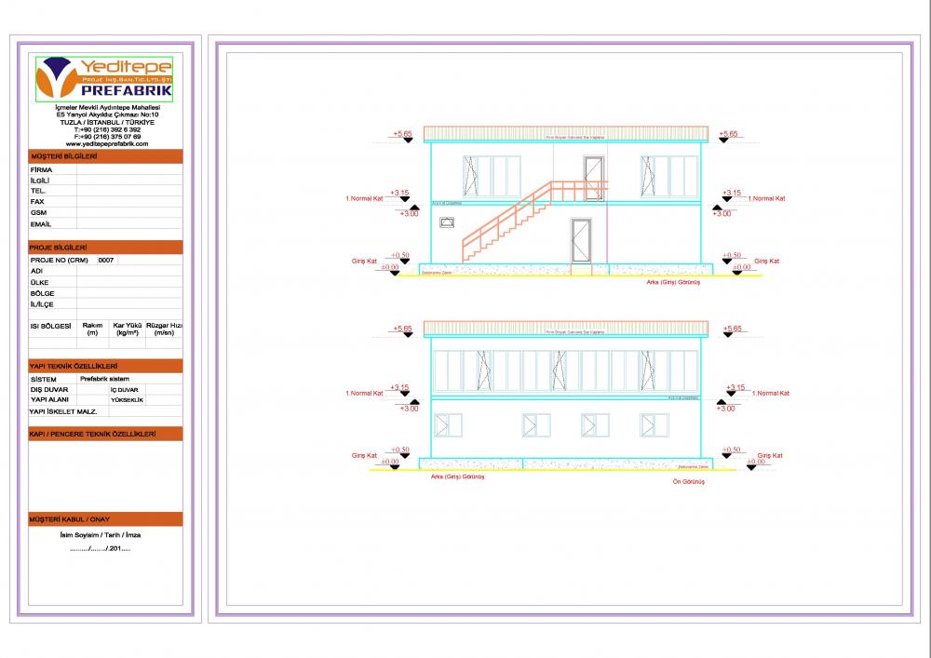This screenshot has height=658, width=931.
Task: Click the TEL. row label
Action: click(37, 191)
